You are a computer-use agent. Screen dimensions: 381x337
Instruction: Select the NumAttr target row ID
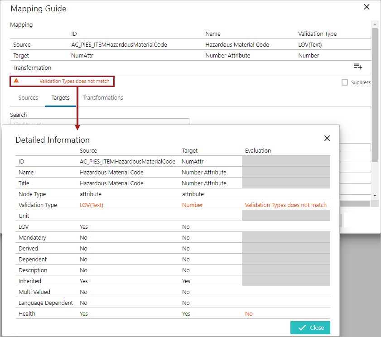(82, 55)
